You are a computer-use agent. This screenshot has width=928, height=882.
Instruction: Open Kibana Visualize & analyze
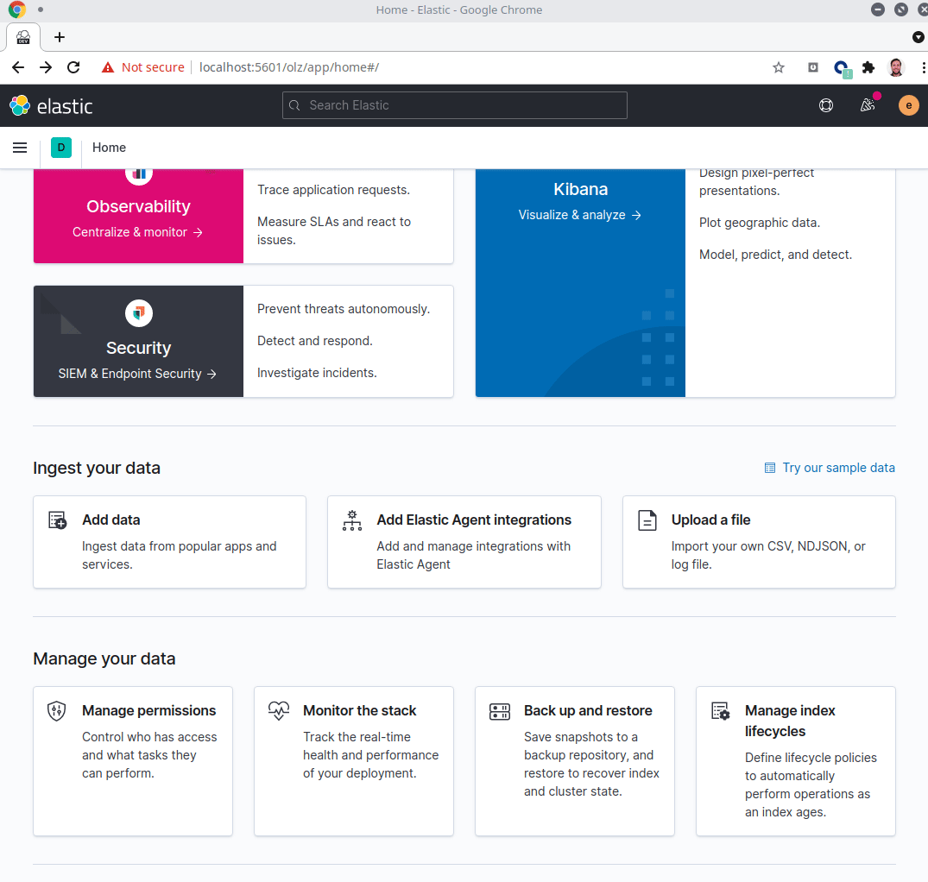coord(580,215)
